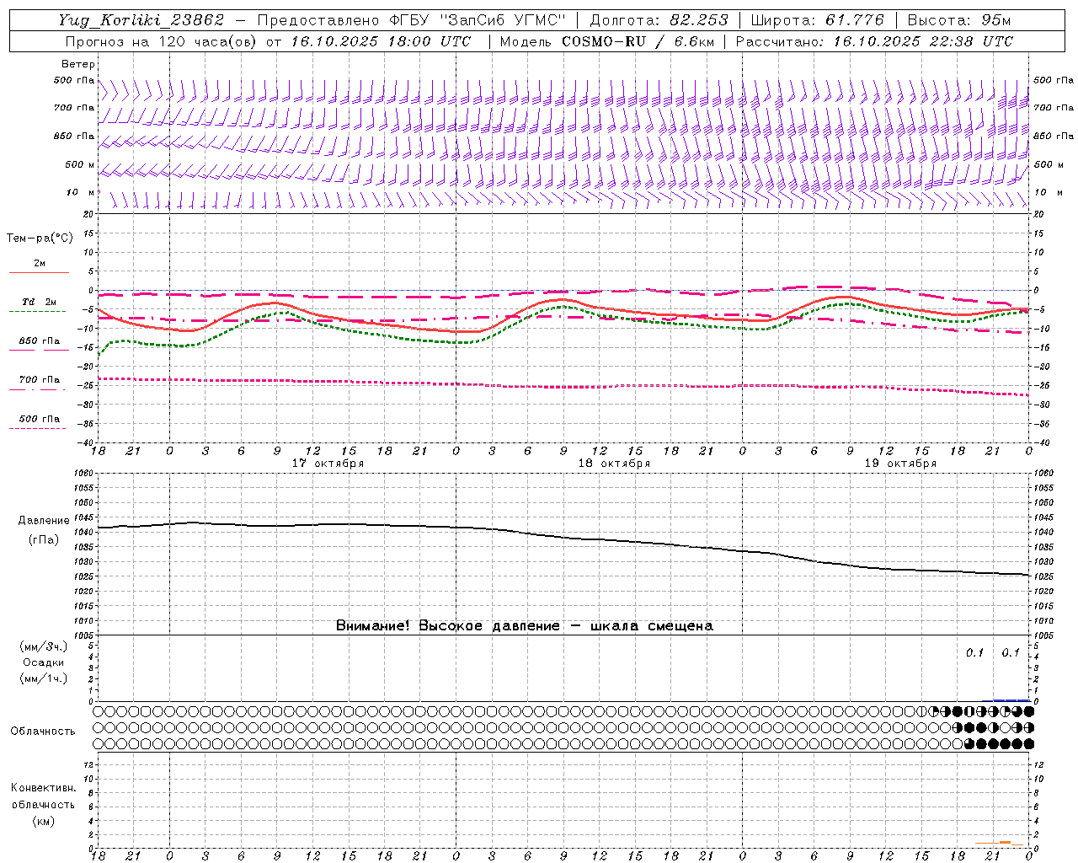Click the 17 октября date label
Viewport: 1078px width, 863px height.
click(328, 464)
